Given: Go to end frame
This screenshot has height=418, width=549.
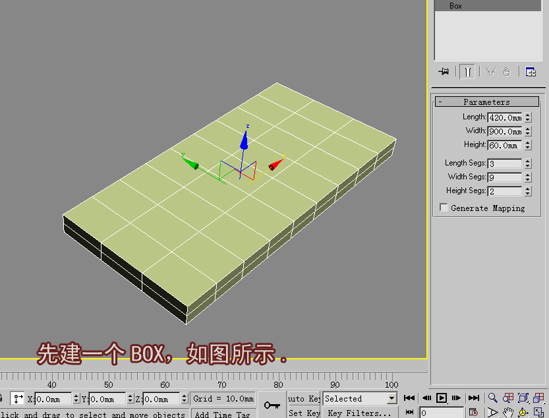Looking at the screenshot, I should [x=474, y=398].
